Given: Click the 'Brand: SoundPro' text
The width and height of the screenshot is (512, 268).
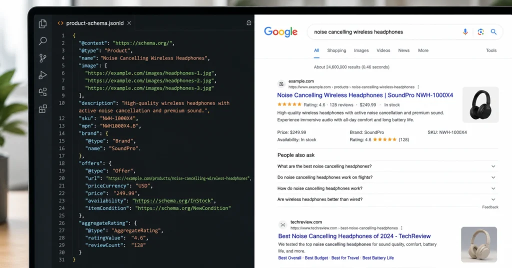Looking at the screenshot, I should coord(366,132).
